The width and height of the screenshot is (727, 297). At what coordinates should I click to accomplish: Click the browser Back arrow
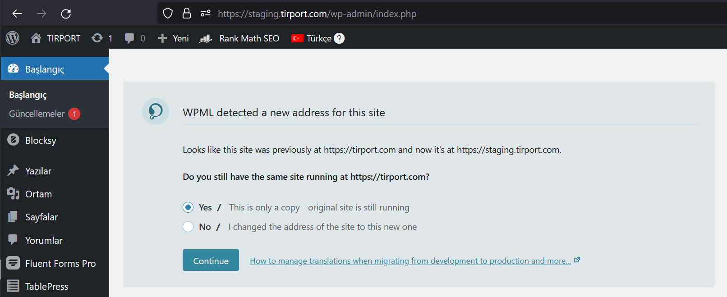click(x=17, y=14)
